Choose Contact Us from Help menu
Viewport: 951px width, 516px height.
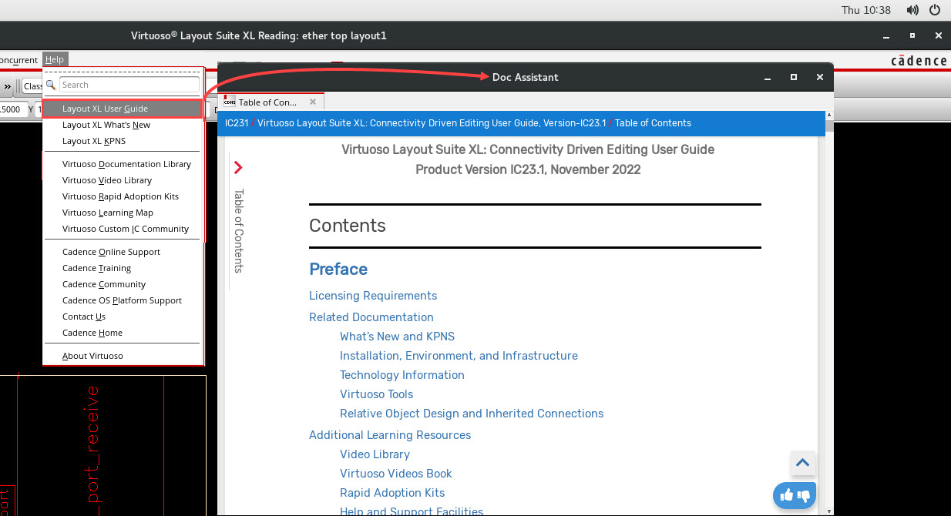click(x=84, y=317)
